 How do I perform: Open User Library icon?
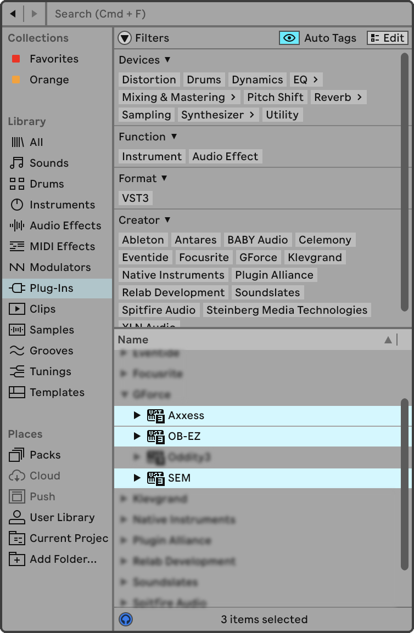17,518
